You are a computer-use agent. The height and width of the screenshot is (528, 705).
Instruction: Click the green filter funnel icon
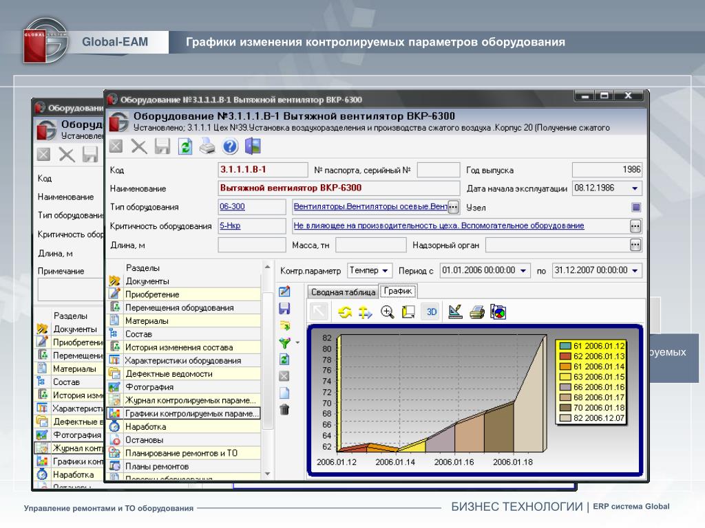coord(284,342)
